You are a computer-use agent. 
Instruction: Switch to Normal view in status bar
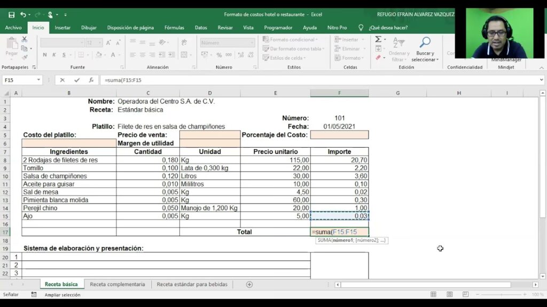[434, 294]
